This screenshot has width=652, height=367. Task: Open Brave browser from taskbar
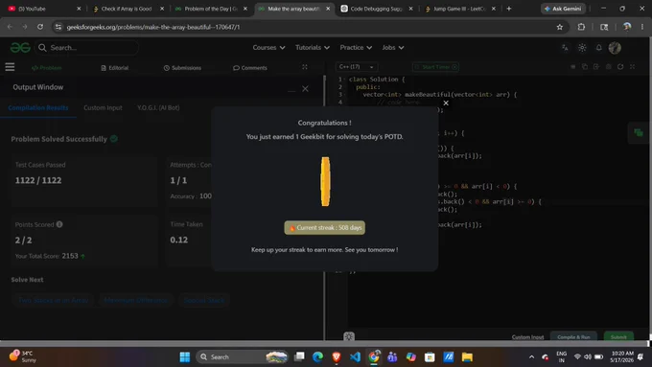click(x=337, y=356)
